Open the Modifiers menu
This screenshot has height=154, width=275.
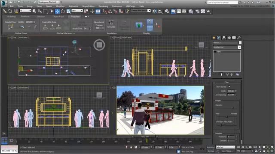click(x=60, y=6)
